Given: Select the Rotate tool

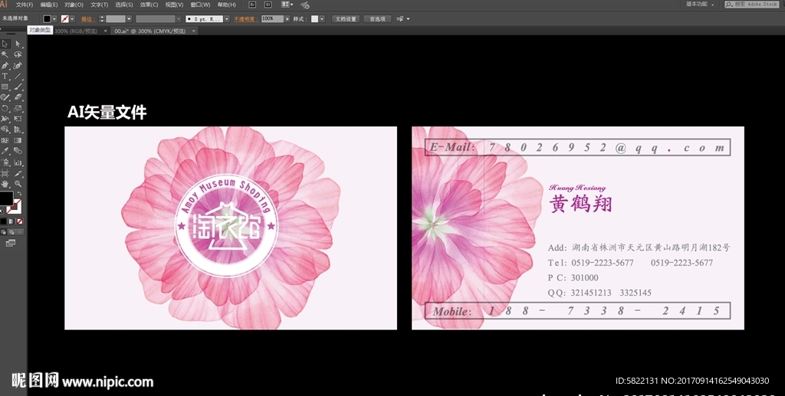Looking at the screenshot, I should tap(5, 108).
